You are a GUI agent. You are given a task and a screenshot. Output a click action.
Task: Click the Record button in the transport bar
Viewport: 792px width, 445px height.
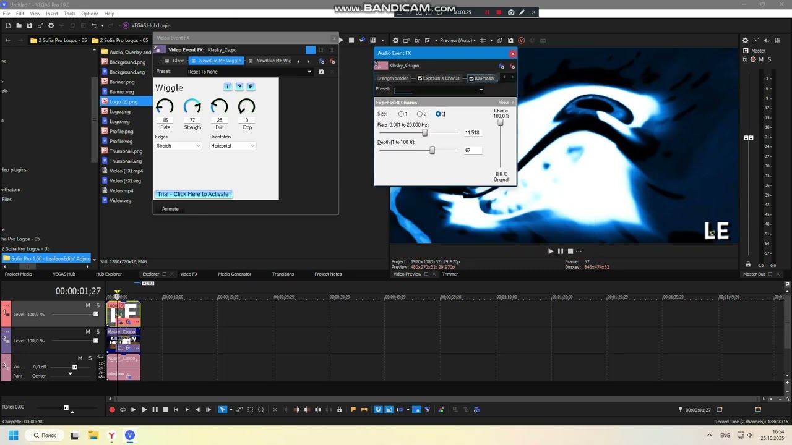[x=112, y=409]
